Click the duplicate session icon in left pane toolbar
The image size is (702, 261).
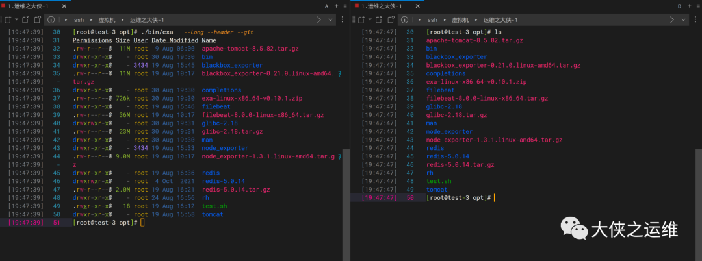[x=38, y=20]
